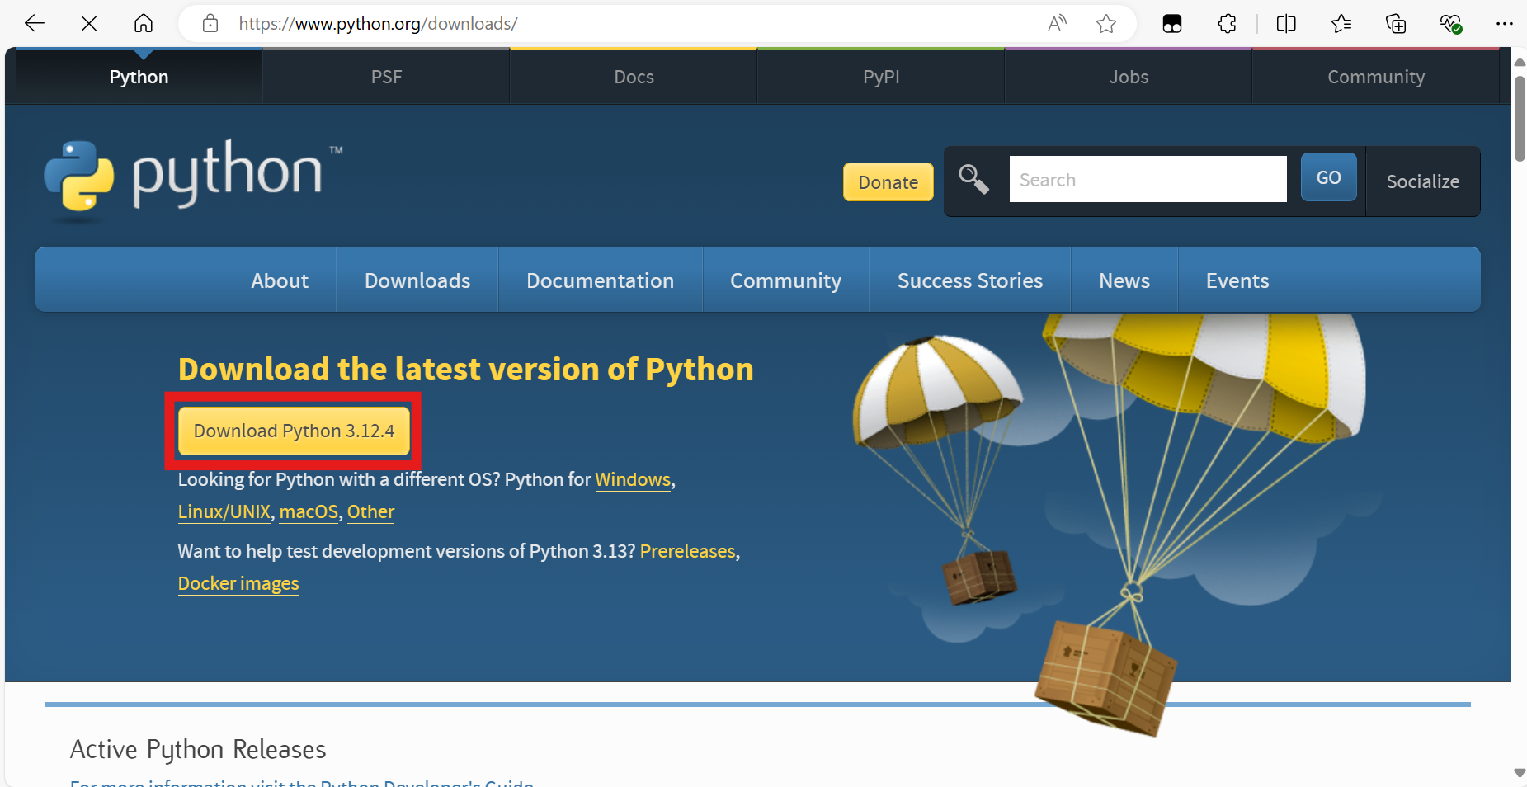1527x787 pixels.
Task: Switch to the PSF top tab
Action: [386, 77]
